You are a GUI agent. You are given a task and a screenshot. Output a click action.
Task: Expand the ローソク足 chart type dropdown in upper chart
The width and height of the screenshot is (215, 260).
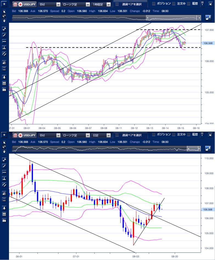pyautogui.click(x=76, y=4)
